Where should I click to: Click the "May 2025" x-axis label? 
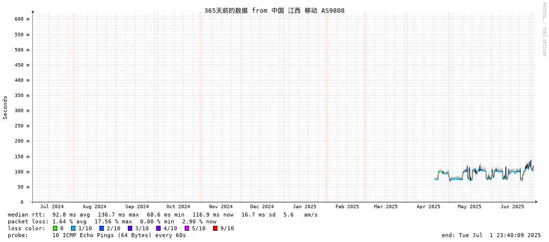click(x=470, y=207)
